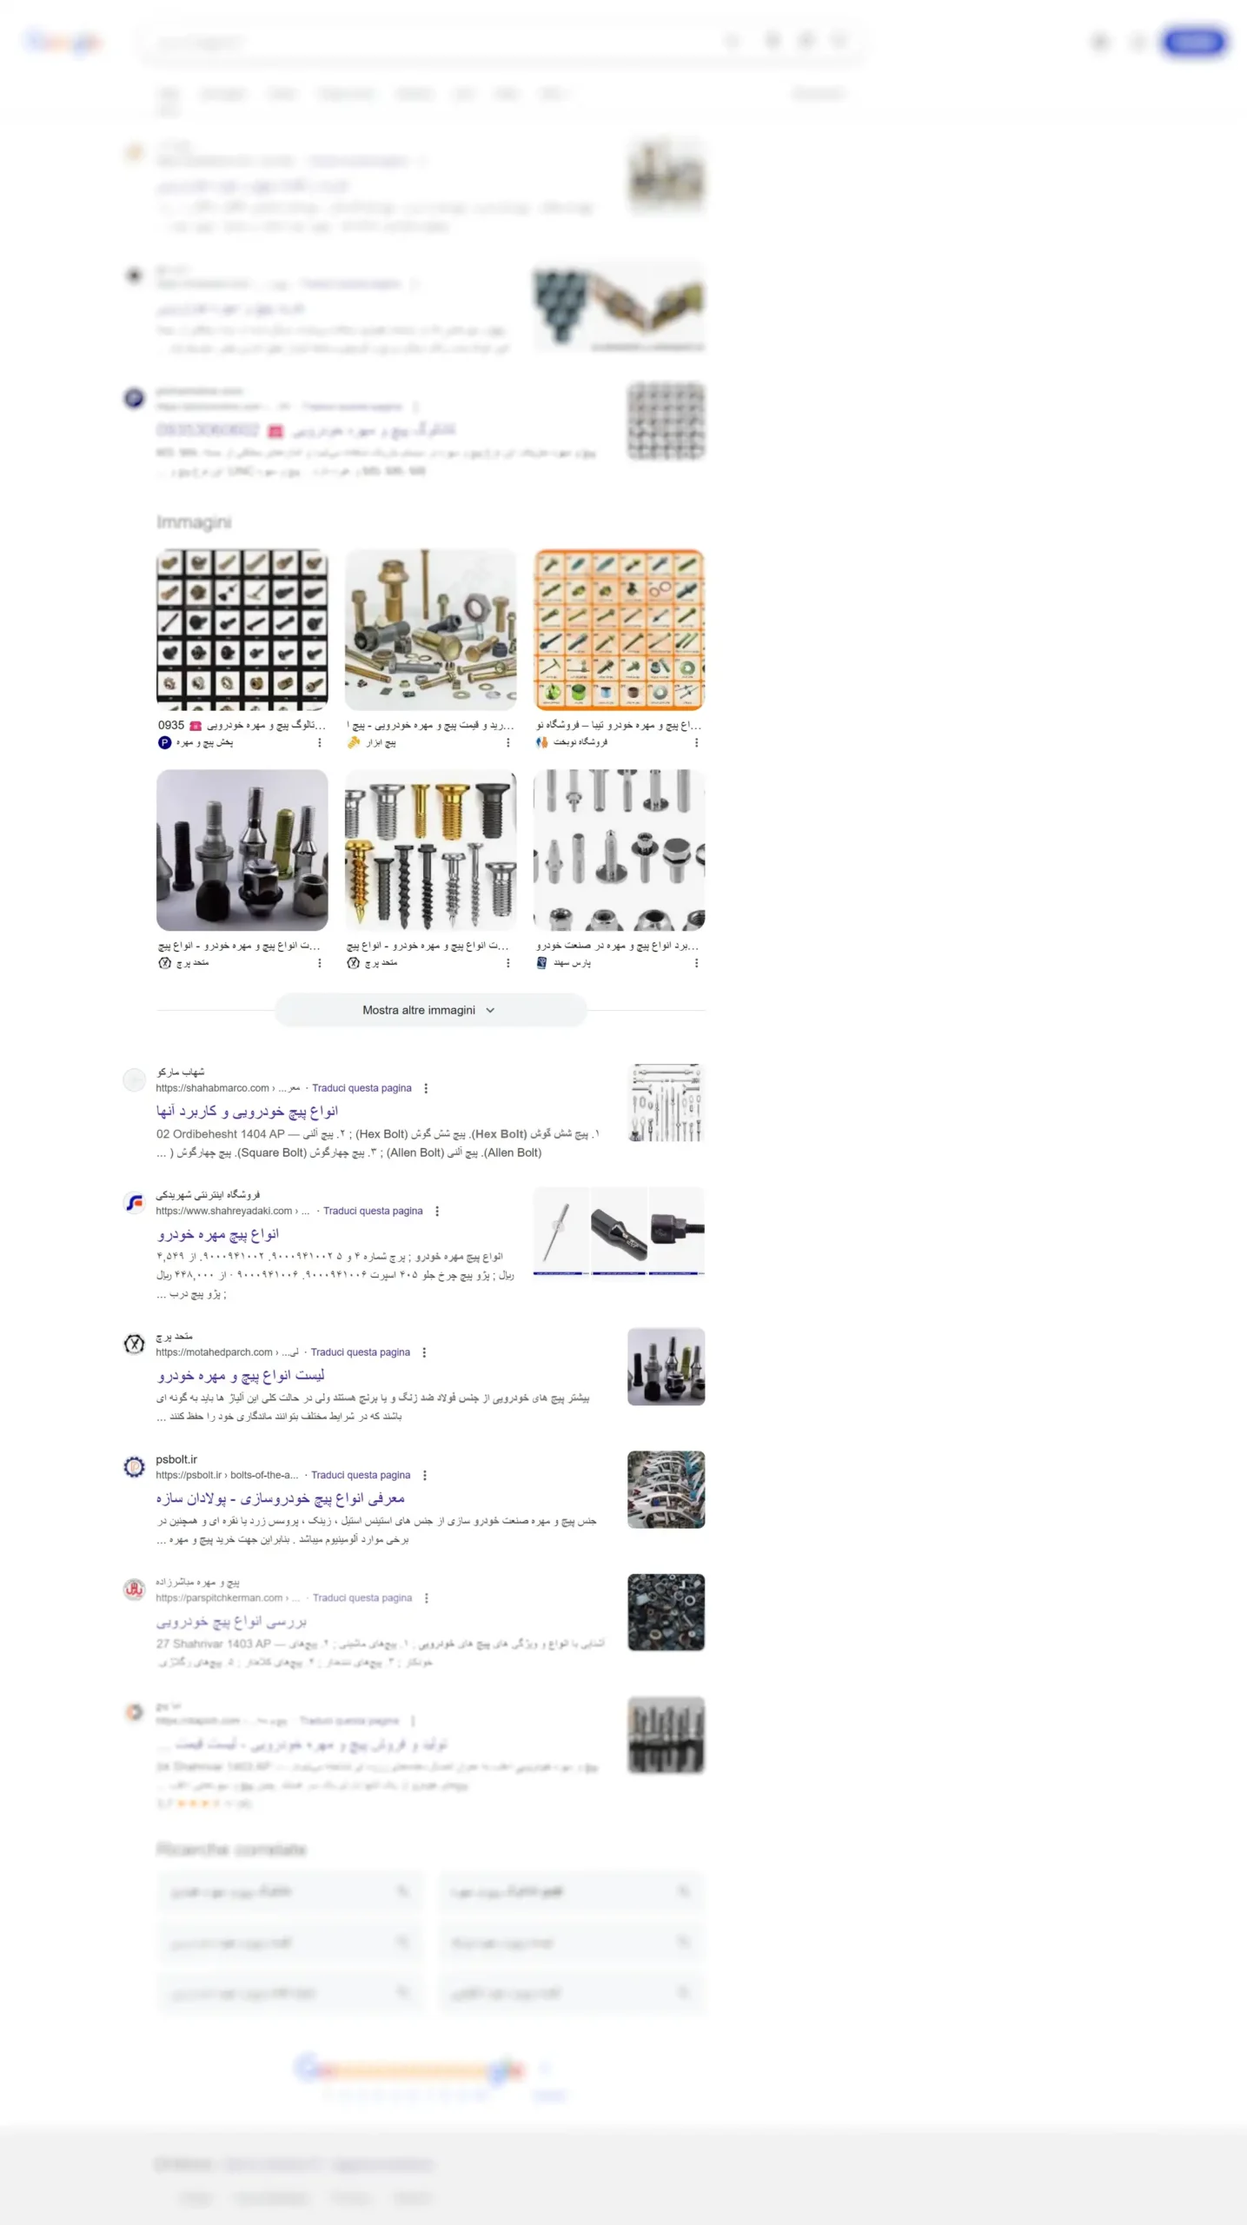Click the psbolt.ir car factory thumbnail
This screenshot has width=1247, height=2225.
(x=666, y=1489)
